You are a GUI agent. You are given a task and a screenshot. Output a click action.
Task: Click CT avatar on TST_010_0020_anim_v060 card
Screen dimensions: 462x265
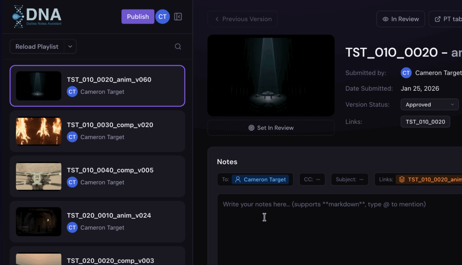[72, 92]
